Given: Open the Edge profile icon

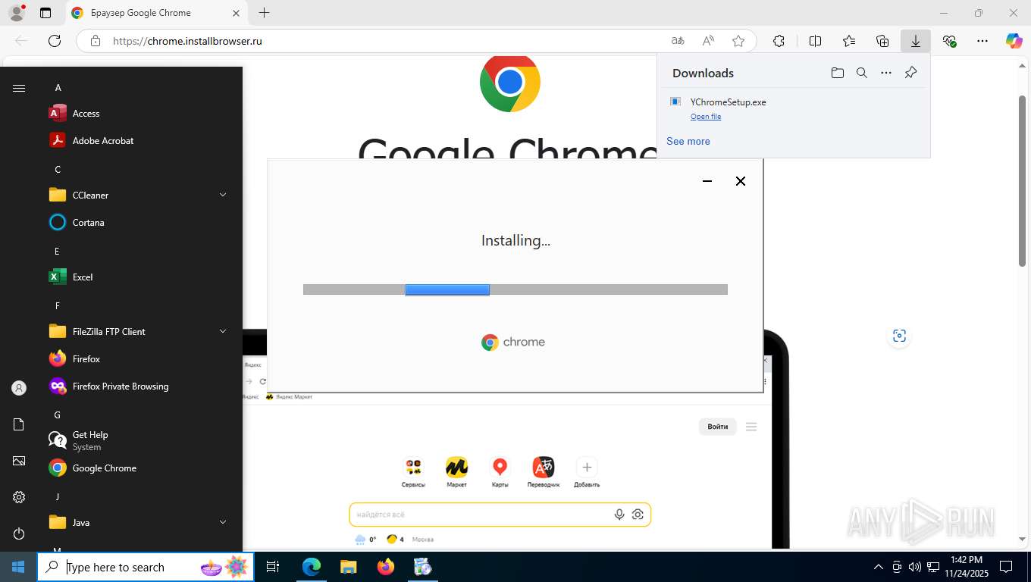Looking at the screenshot, I should click(x=16, y=13).
